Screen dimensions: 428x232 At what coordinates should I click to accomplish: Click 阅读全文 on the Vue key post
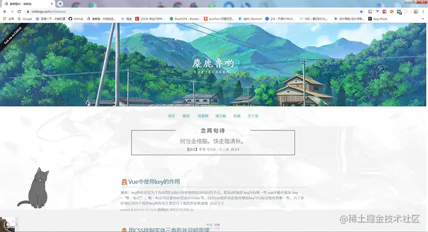point(217,203)
